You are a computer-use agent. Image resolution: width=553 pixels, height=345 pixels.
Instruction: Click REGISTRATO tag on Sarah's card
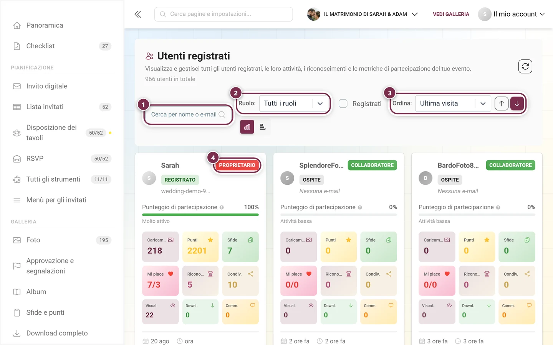180,180
